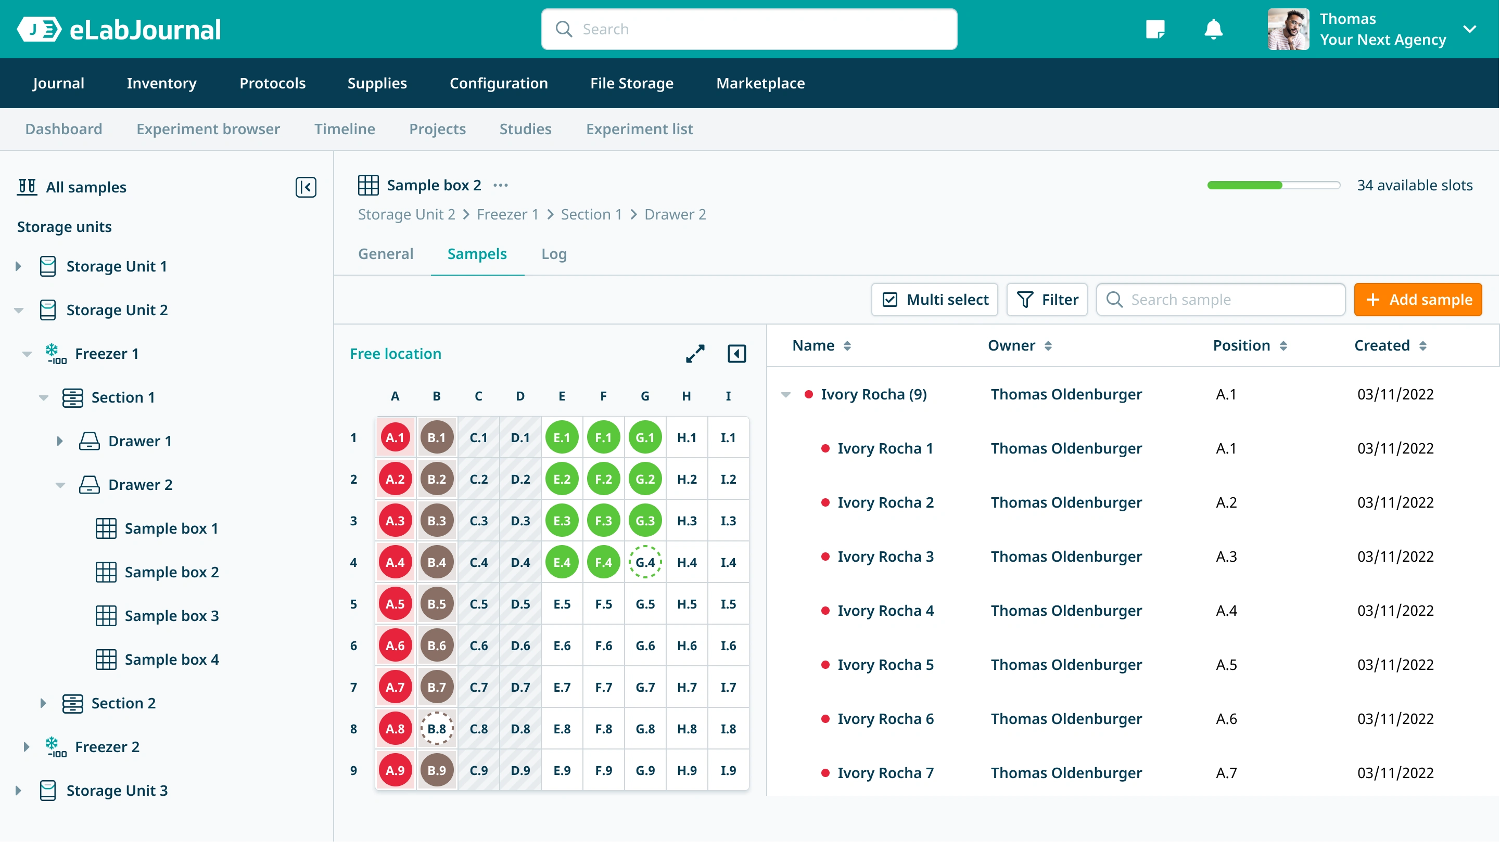Open the Thomas user account dropdown

tap(1469, 29)
